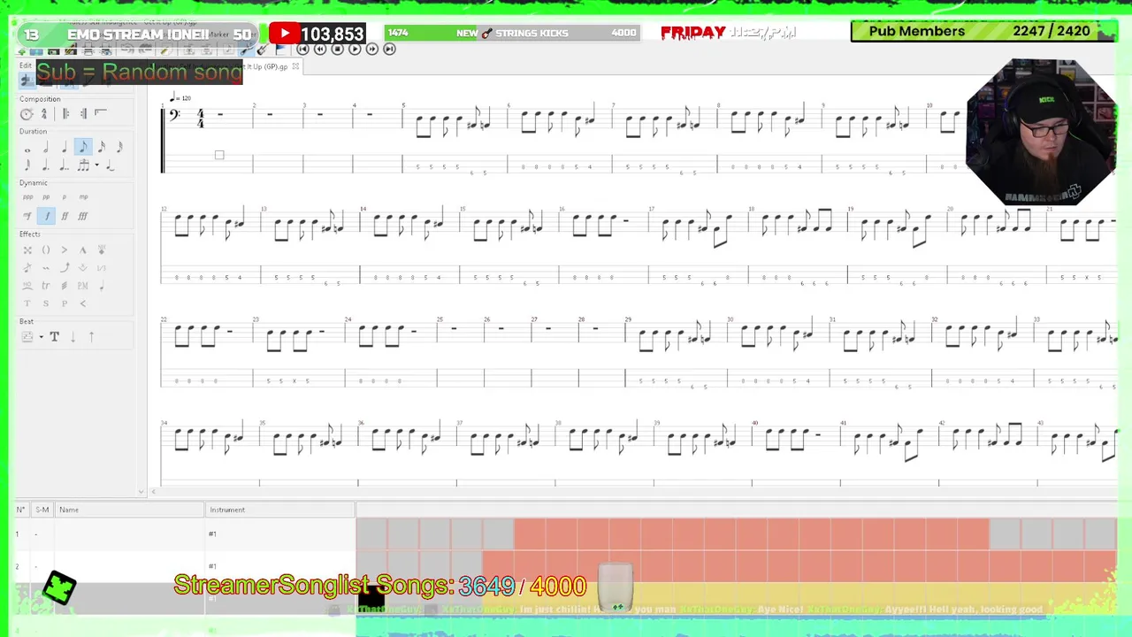
Task: Go to the next measure in transport
Action: (371, 49)
